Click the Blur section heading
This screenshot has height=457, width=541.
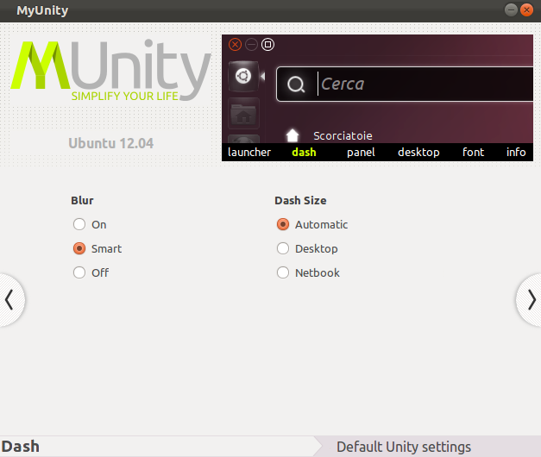pos(82,200)
